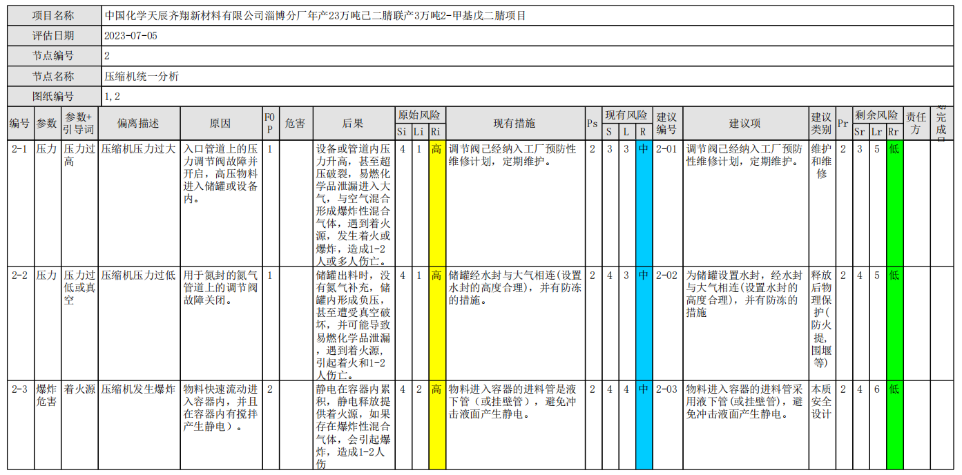Select row number cell 2-3
The image size is (962, 475).
pos(19,424)
